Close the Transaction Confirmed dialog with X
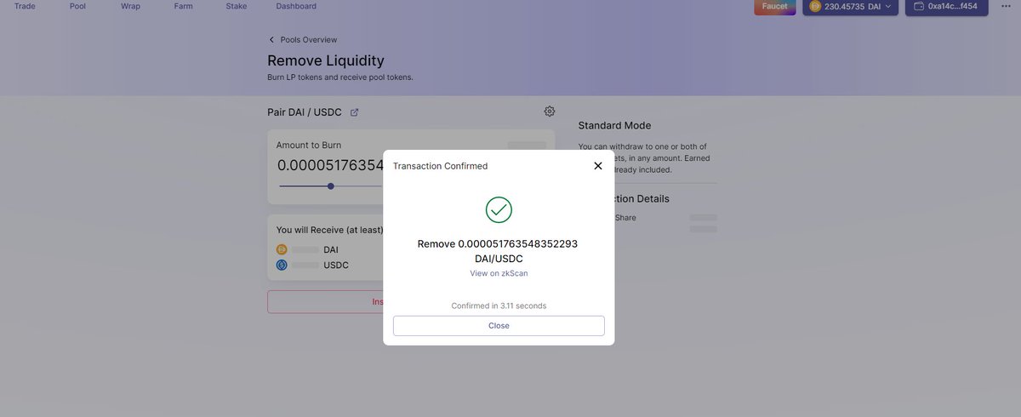Viewport: 1021px width, 417px height. click(x=598, y=166)
